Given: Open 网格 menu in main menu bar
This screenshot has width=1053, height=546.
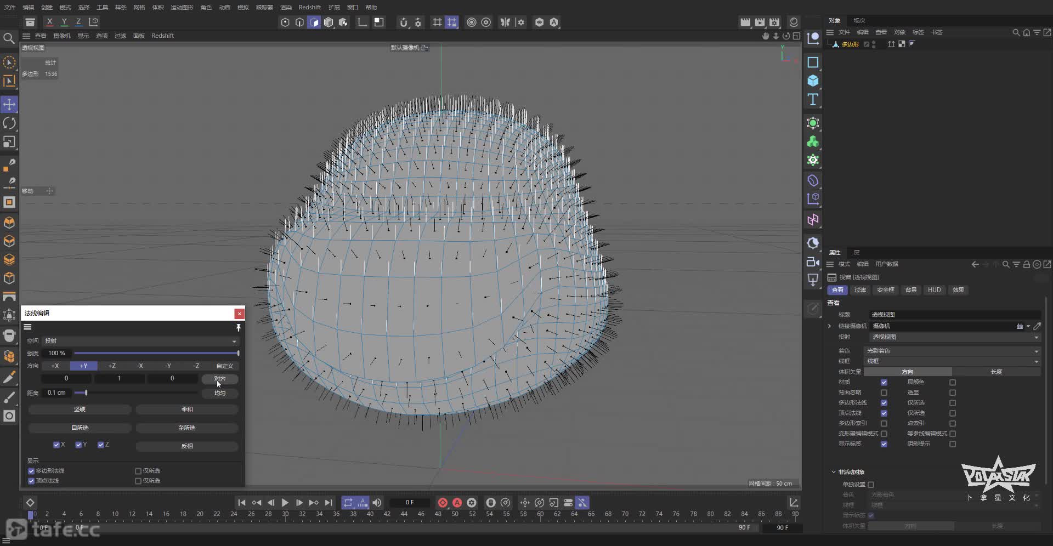Looking at the screenshot, I should click(139, 7).
